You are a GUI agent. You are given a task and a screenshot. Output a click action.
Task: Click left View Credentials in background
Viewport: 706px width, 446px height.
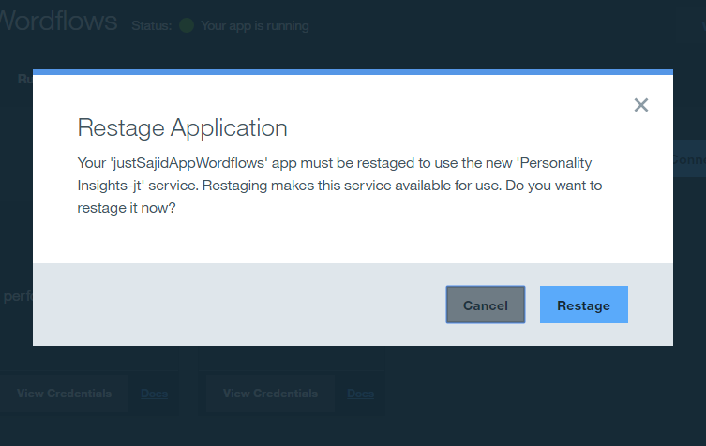tap(64, 394)
